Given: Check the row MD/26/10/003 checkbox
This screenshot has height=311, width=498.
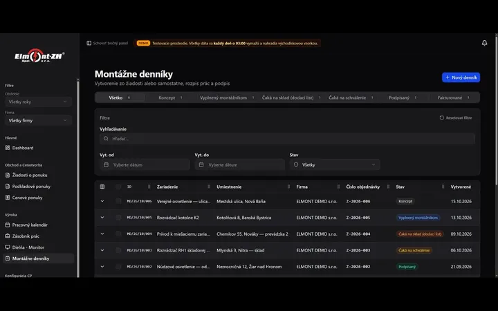Looking at the screenshot, I should pyautogui.click(x=118, y=250).
